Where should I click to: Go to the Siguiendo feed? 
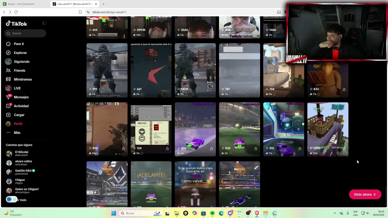22,61
